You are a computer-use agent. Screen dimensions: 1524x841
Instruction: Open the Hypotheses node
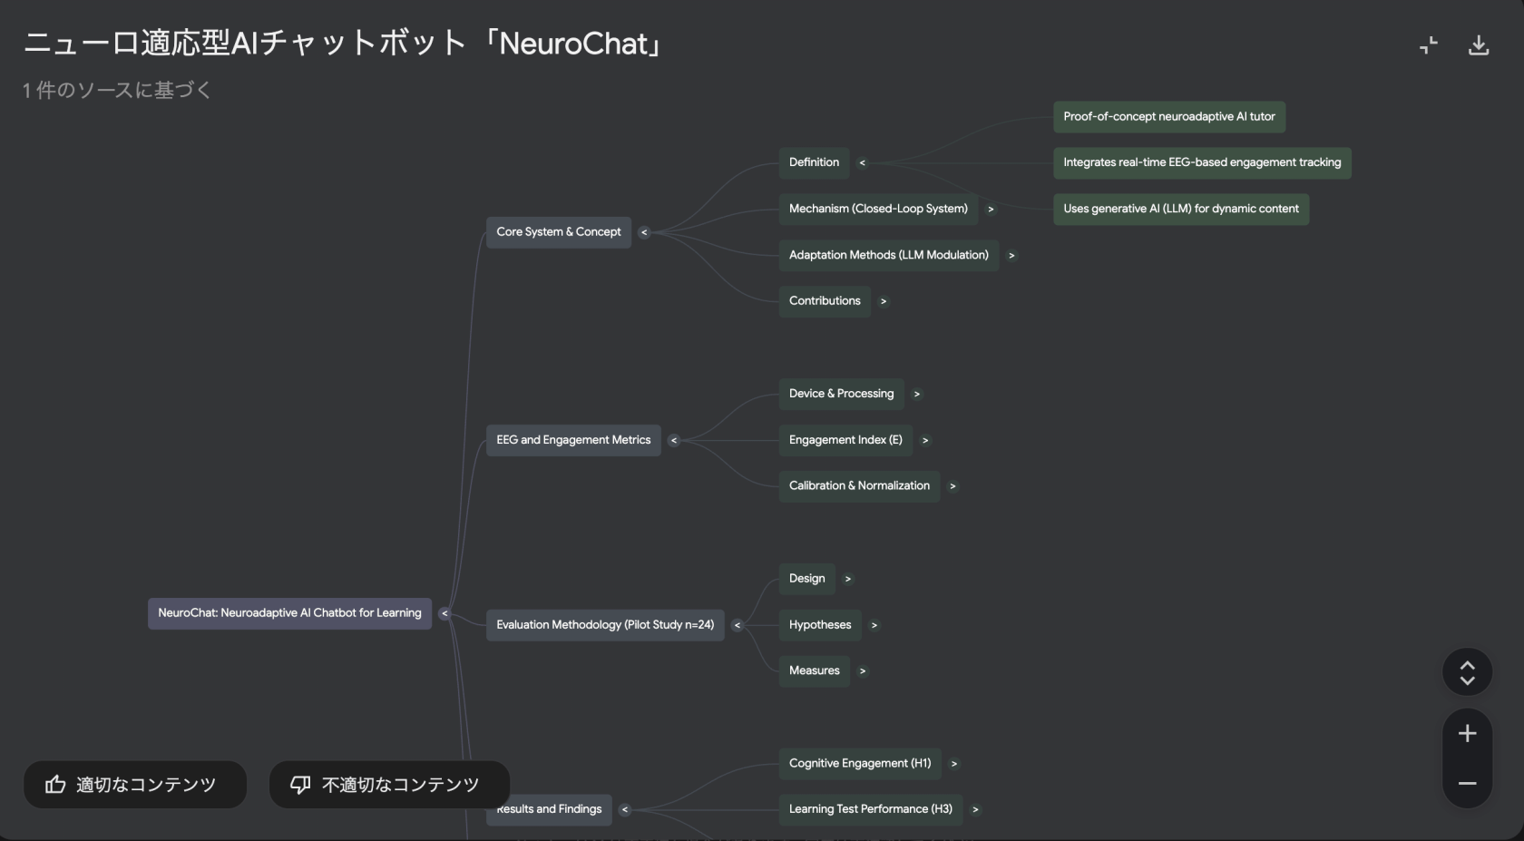click(x=820, y=625)
